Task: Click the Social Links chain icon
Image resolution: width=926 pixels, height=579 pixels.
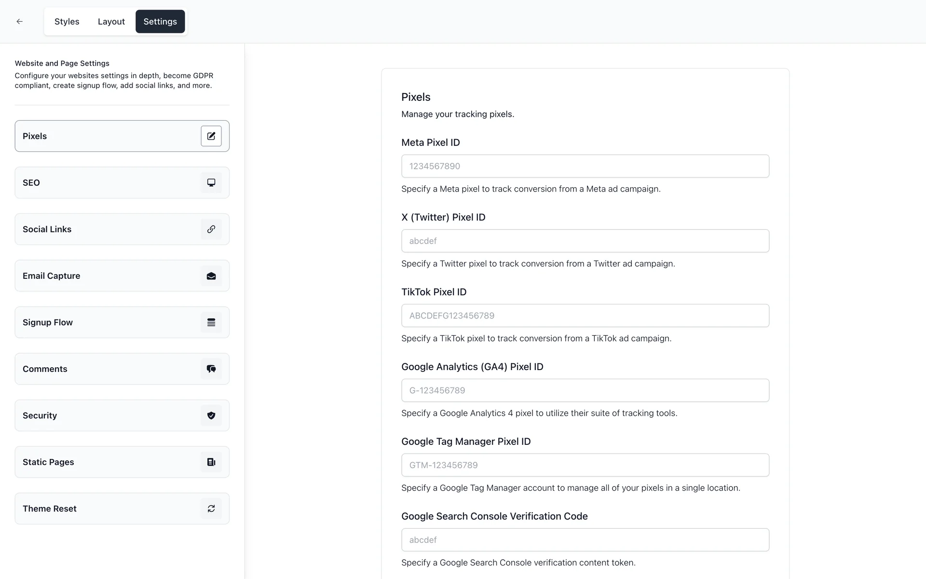Action: [x=211, y=229]
